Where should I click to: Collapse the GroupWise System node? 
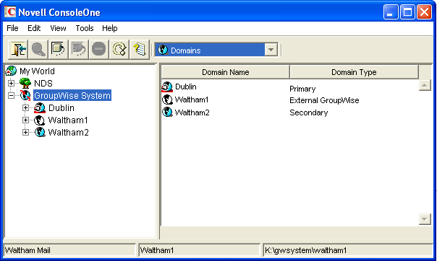click(x=11, y=95)
